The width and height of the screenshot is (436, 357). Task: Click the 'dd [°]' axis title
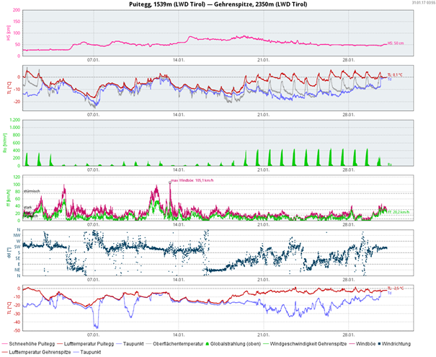[9, 252]
